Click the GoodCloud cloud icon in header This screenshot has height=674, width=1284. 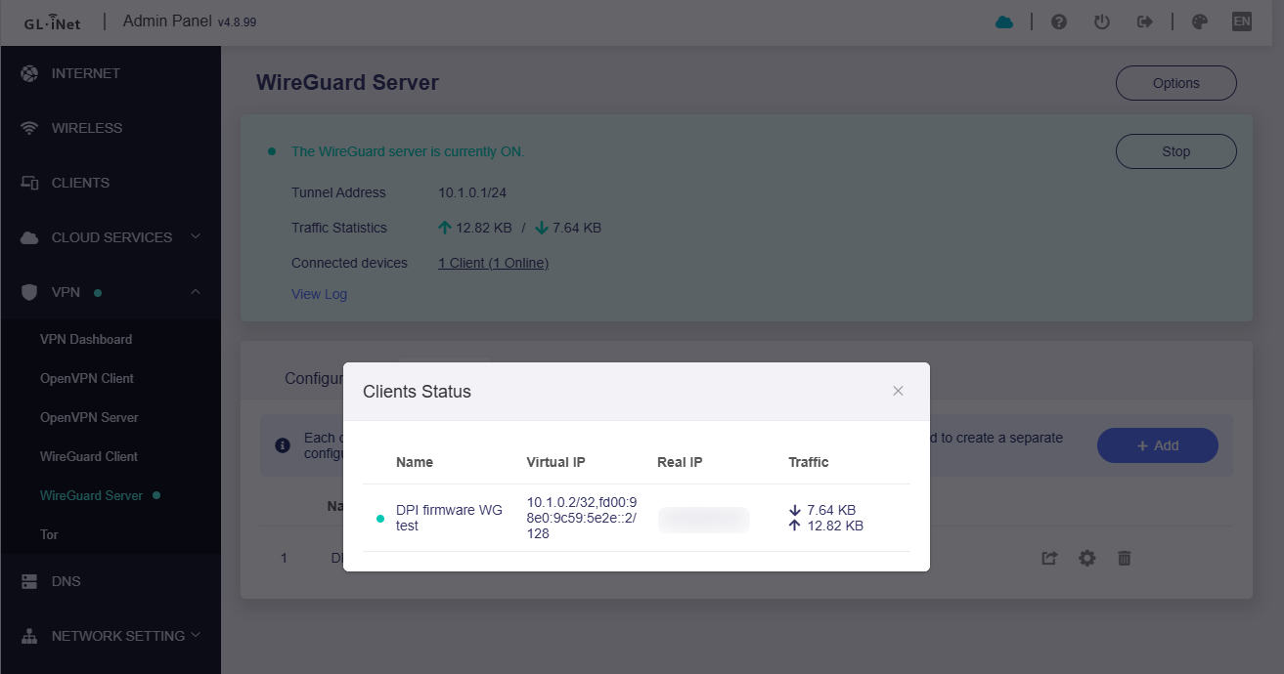pos(1004,21)
